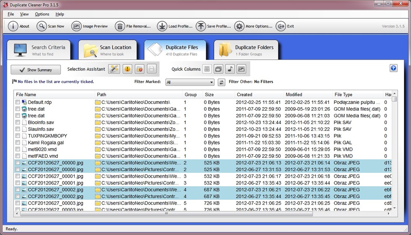Click the Podłączanie pulpitu file type cell
Image resolution: width=411 pixels, height=235 pixels.
click(x=357, y=102)
